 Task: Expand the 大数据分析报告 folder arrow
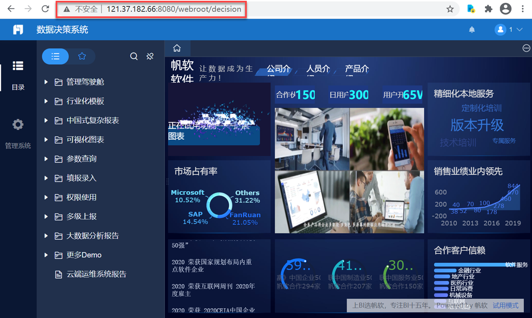pyautogui.click(x=46, y=236)
